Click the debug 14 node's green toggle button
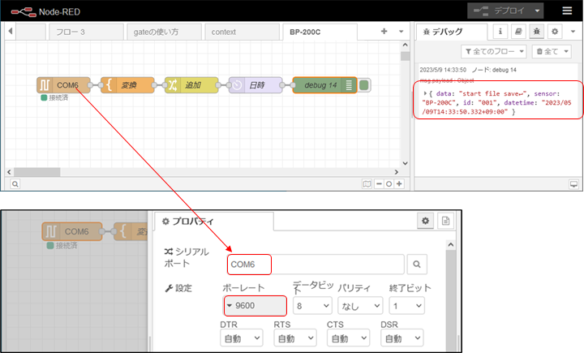The width and height of the screenshot is (584, 353). click(364, 84)
